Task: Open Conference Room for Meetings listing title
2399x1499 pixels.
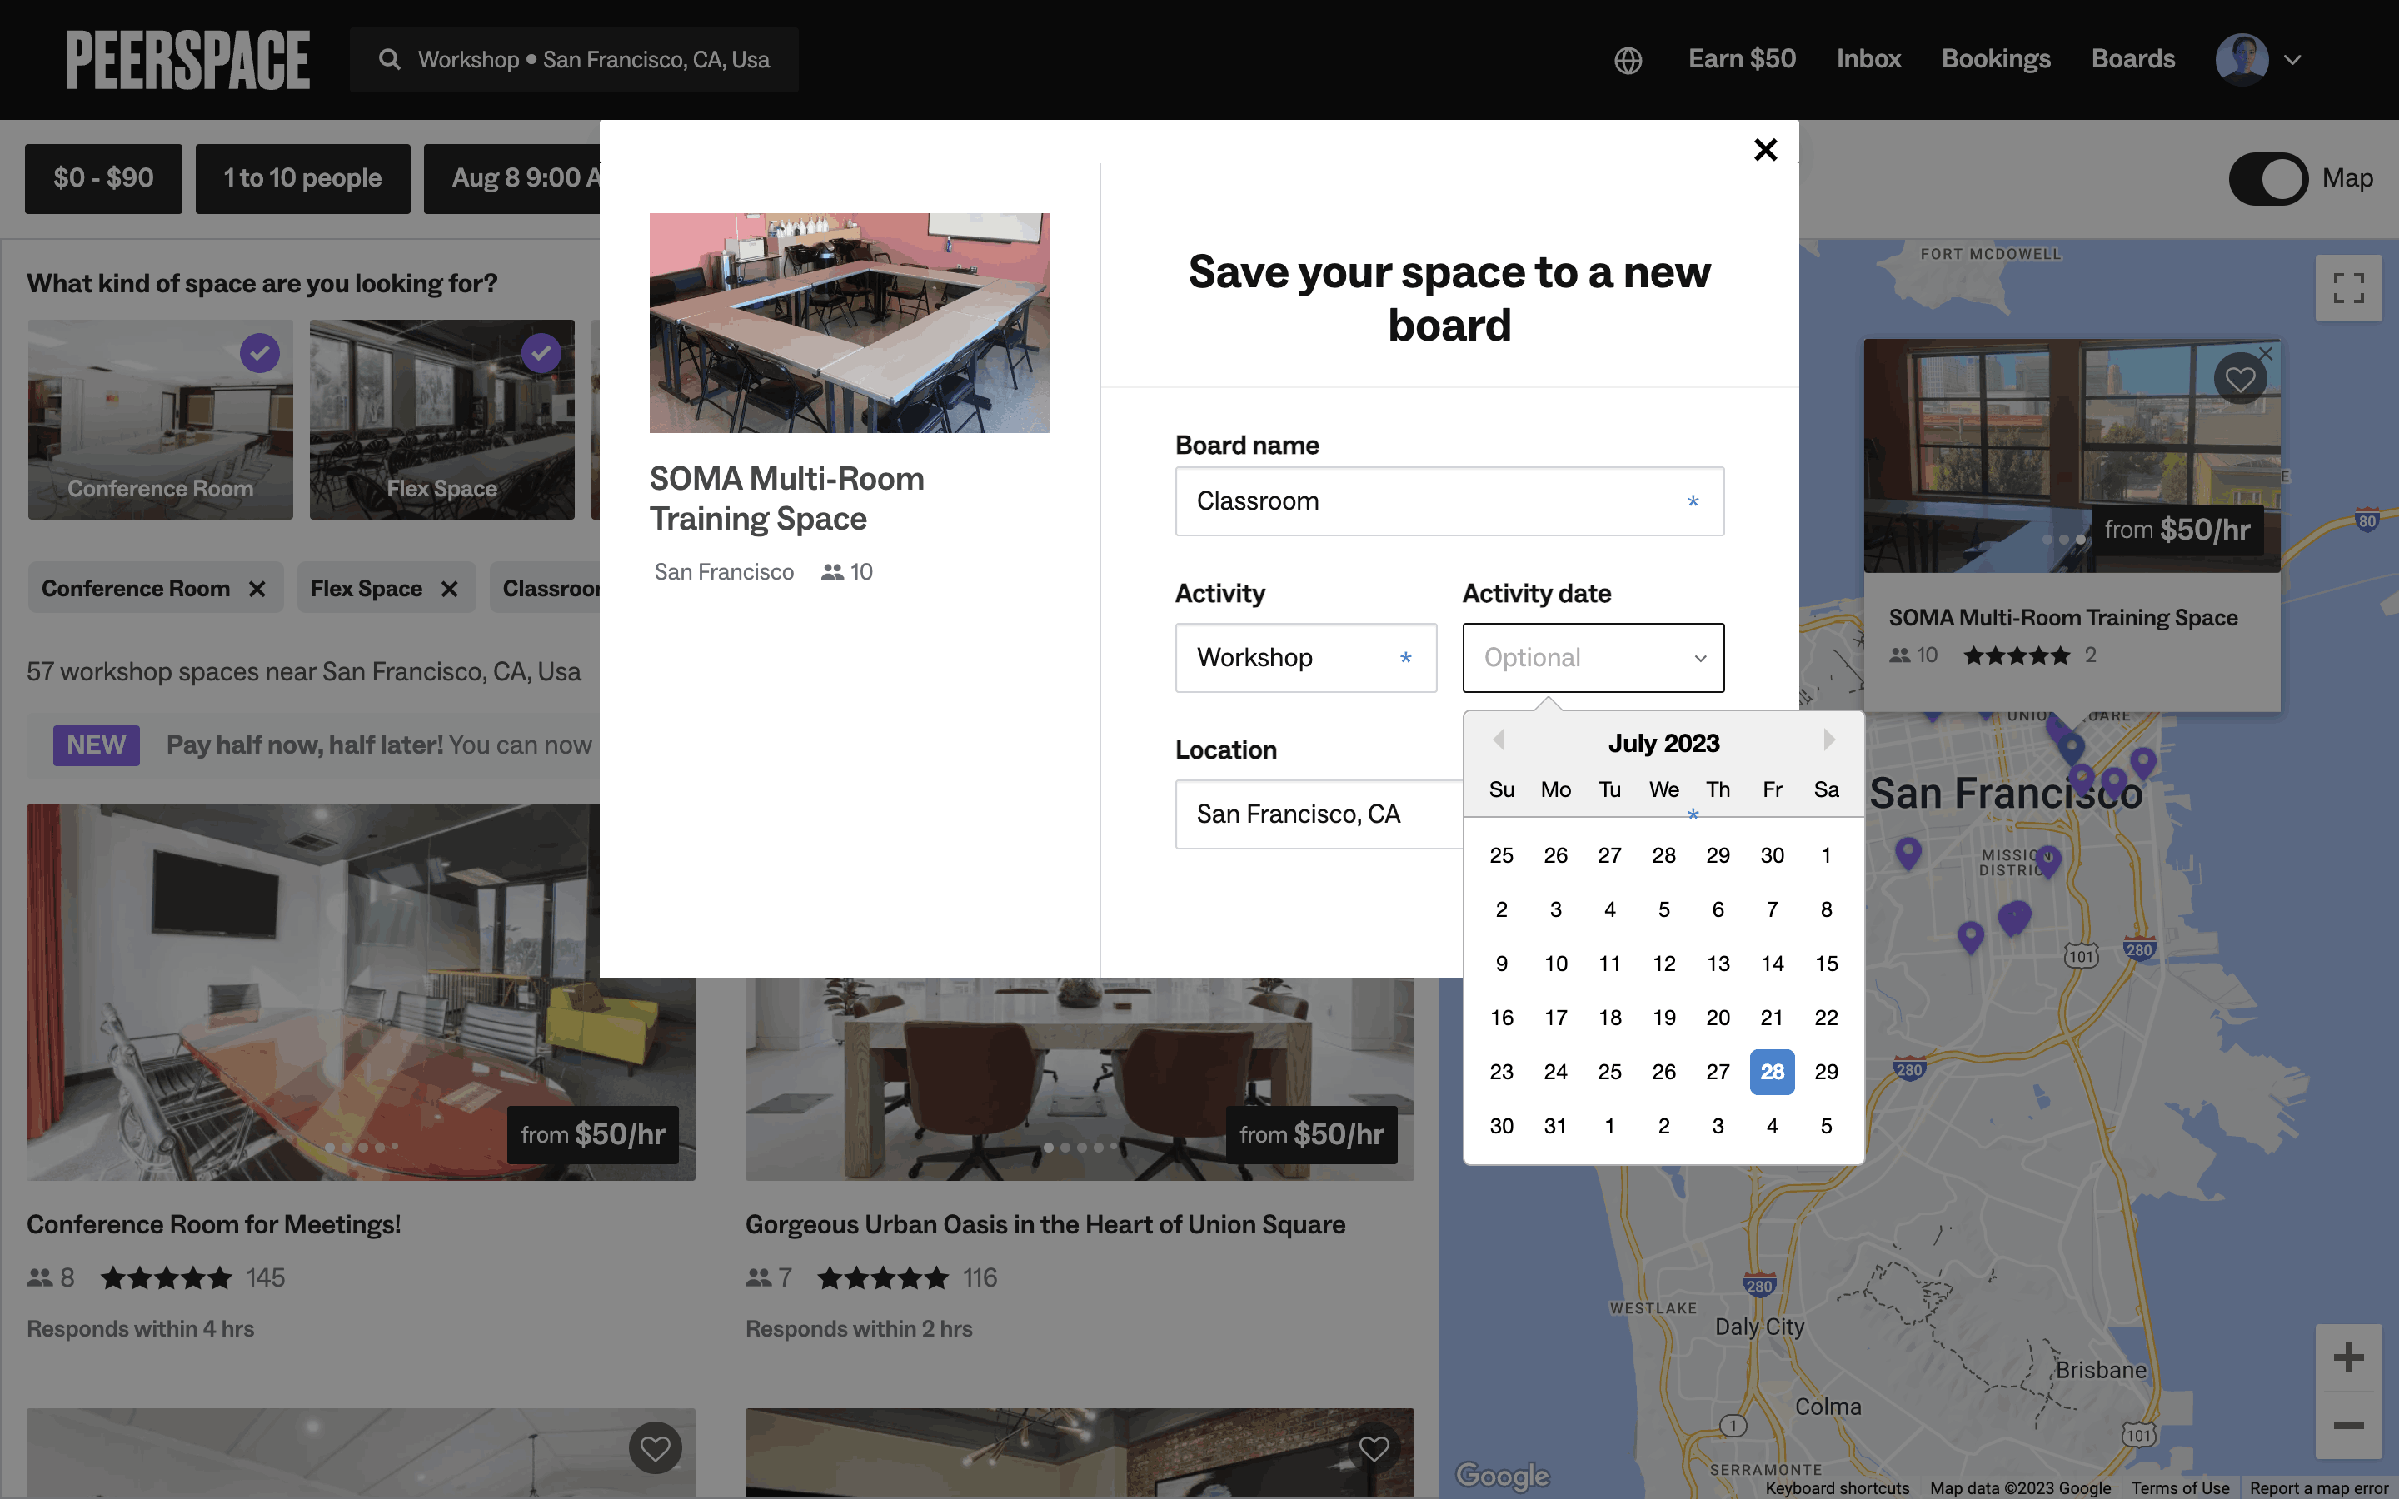Action: (213, 1224)
